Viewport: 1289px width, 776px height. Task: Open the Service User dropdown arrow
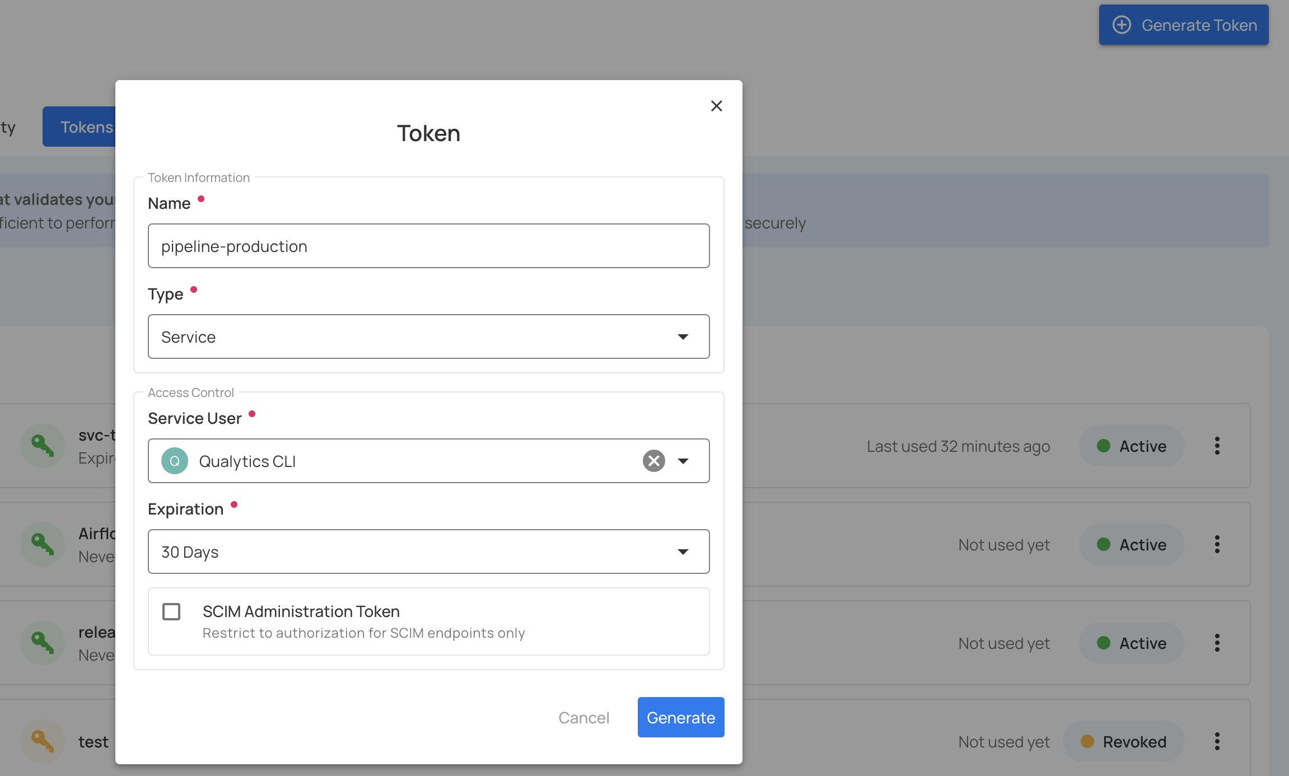[x=683, y=460]
